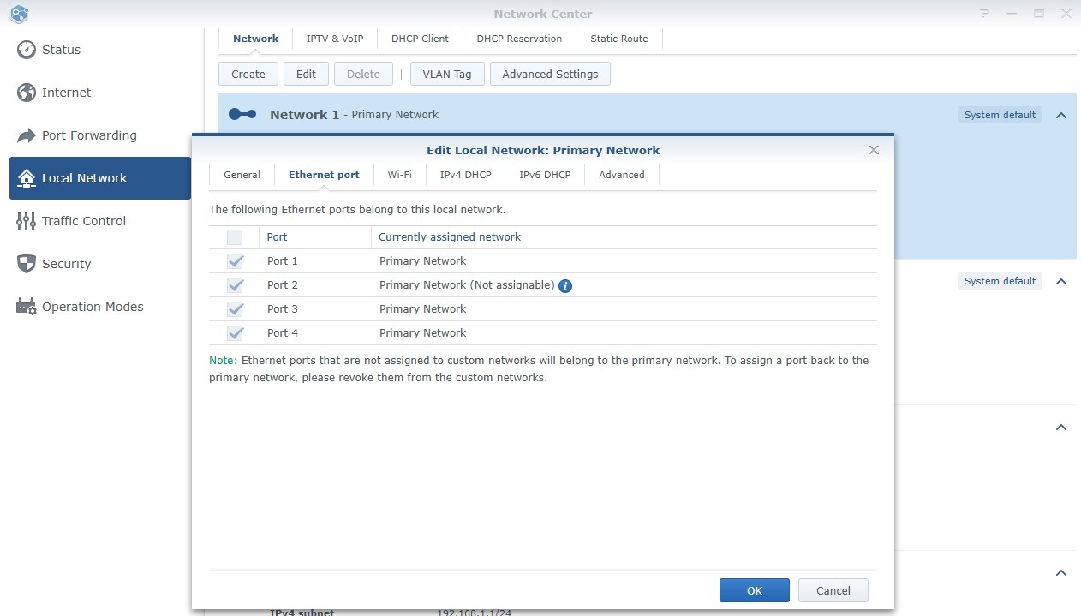Open the Internet globe icon section
This screenshot has height=616, width=1081.
pyautogui.click(x=27, y=93)
